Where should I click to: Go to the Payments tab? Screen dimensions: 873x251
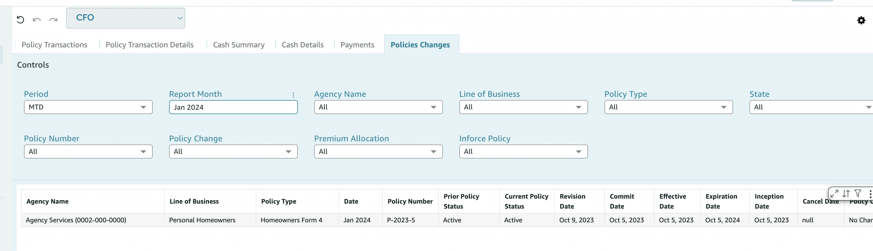[357, 45]
